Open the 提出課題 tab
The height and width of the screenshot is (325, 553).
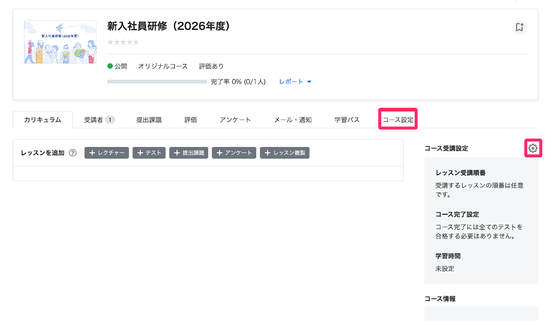tap(149, 120)
